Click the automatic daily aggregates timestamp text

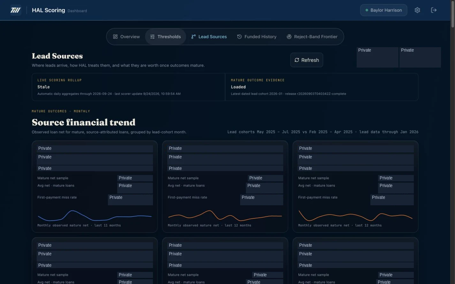pyautogui.click(x=109, y=94)
